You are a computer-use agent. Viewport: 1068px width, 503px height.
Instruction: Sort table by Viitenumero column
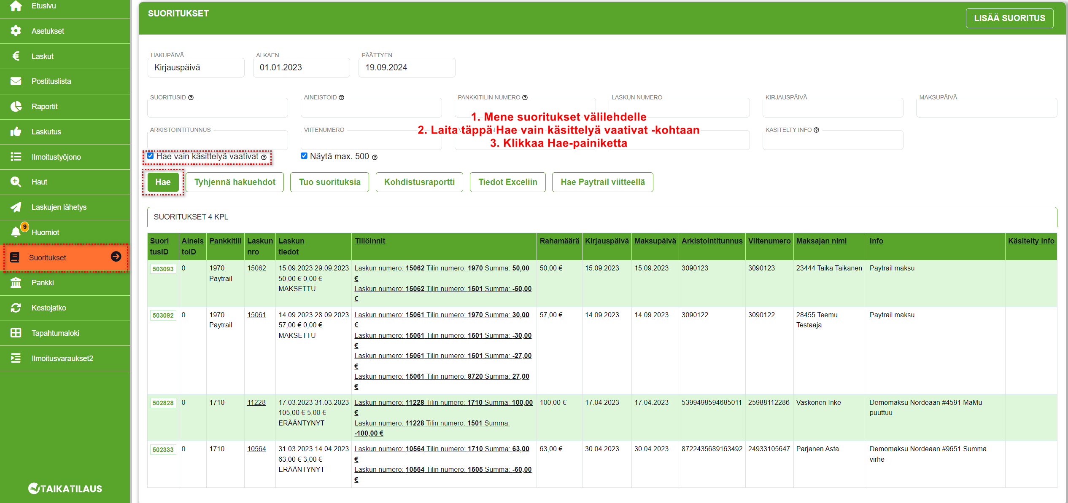click(x=769, y=241)
